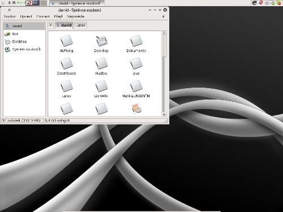
Task: Open the AURpkg folder
Action: (x=66, y=44)
